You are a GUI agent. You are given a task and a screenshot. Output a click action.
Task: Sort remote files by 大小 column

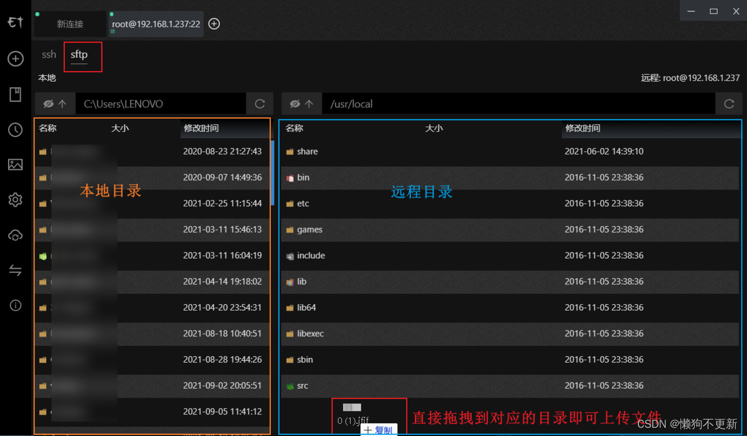(x=434, y=128)
